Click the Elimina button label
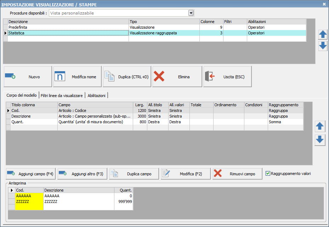329x227 pixels. [x=184, y=77]
